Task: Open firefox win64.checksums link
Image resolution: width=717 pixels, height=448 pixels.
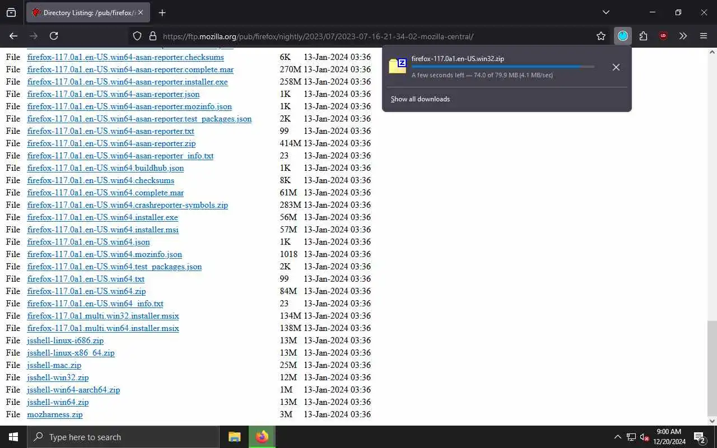Action: click(101, 180)
